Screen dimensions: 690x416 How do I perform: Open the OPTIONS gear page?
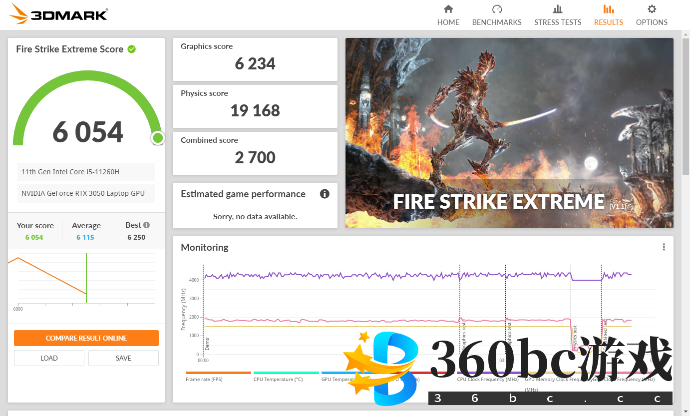click(652, 15)
